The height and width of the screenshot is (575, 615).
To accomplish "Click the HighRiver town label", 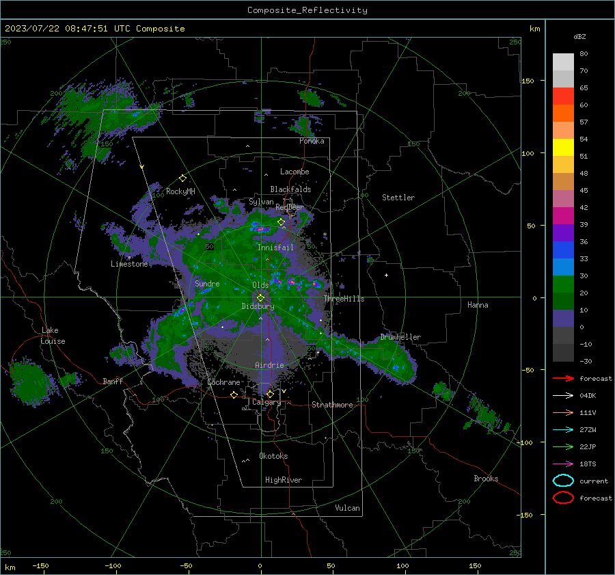I will (284, 480).
